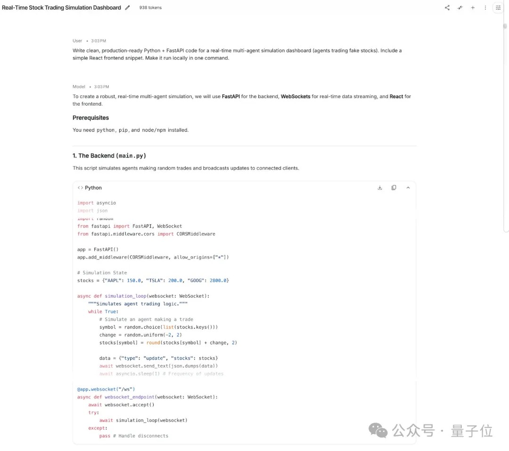Click the @app.websocket decorator line

pos(106,389)
